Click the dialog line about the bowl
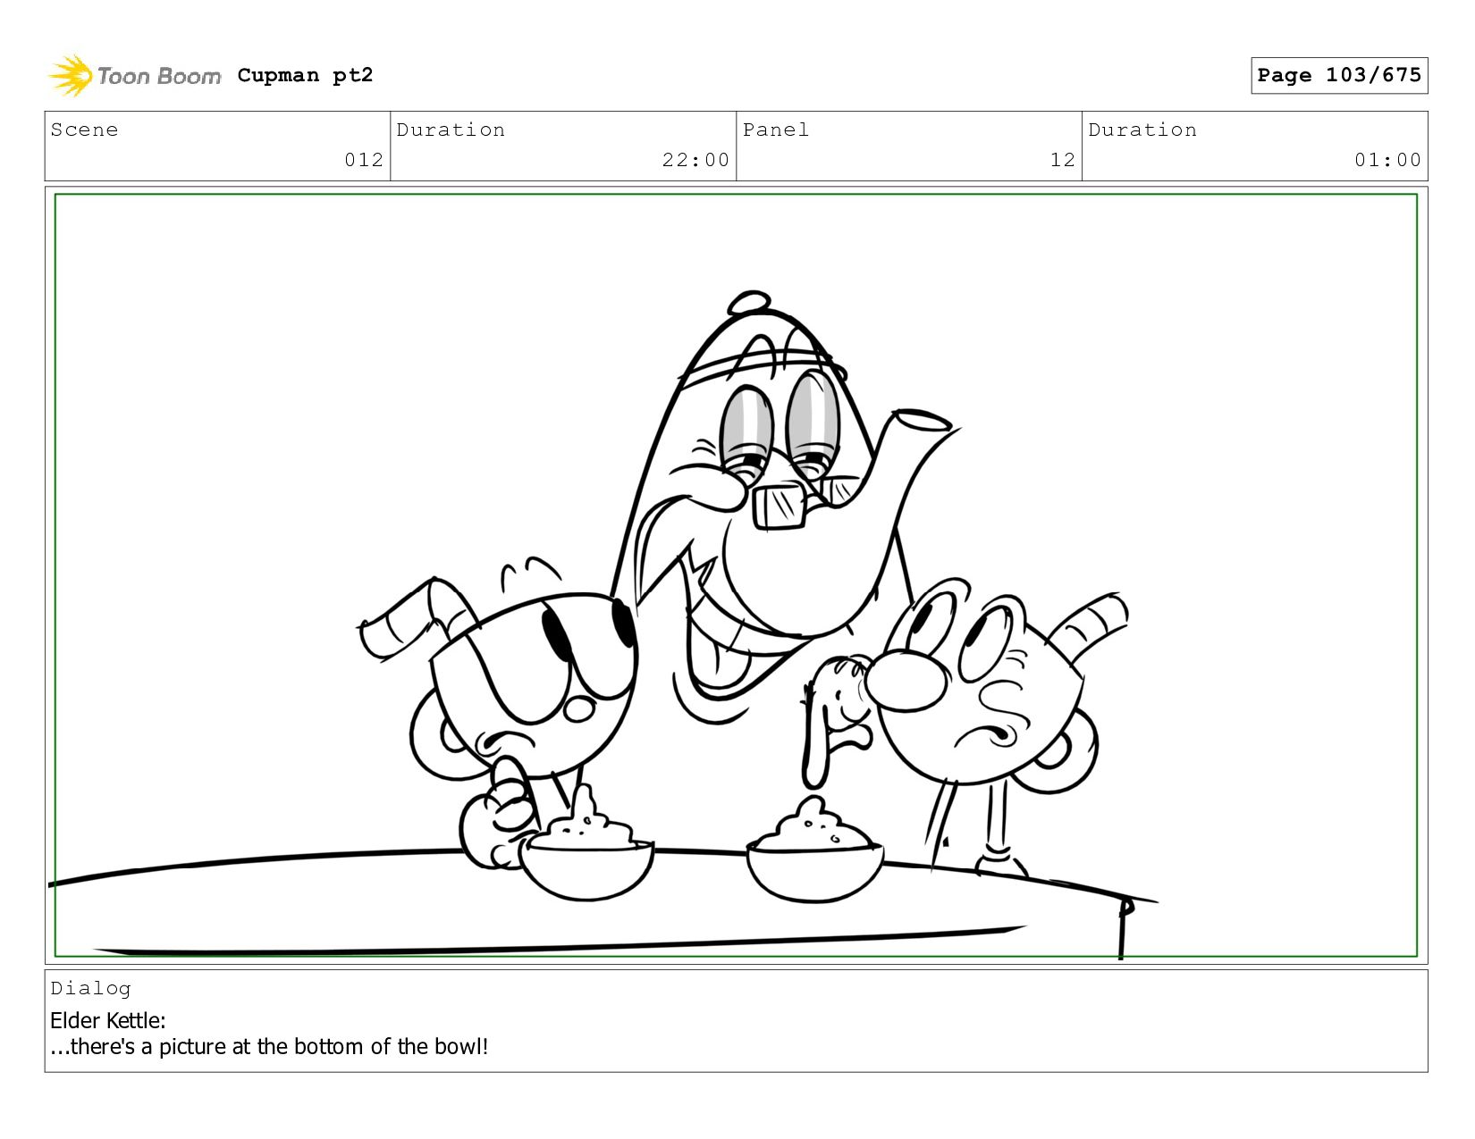Image resolution: width=1475 pixels, height=1139 pixels. click(x=269, y=1046)
